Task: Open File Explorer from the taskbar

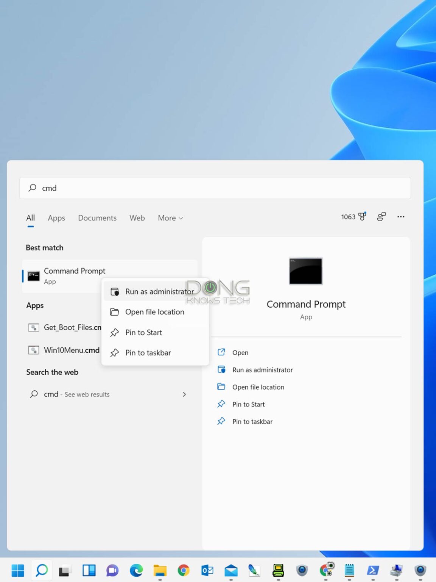Action: coord(160,570)
